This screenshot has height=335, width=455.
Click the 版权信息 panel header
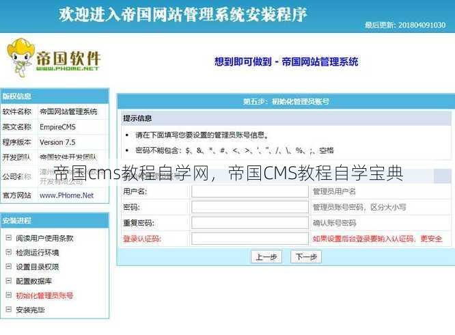[x=55, y=96]
